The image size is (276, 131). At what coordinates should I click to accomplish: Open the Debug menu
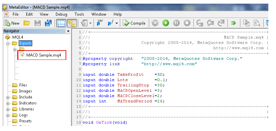tap(62, 14)
